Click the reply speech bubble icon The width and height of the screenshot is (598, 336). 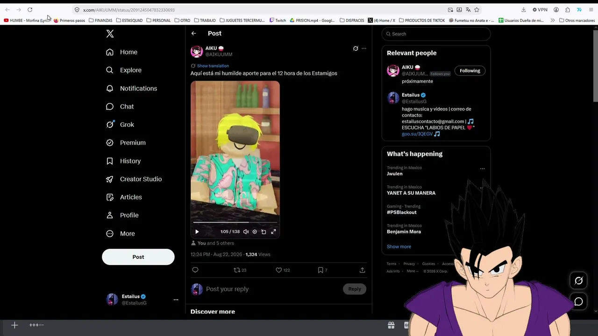coord(195,270)
